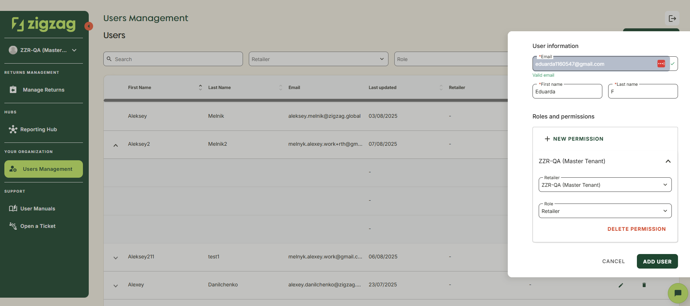The width and height of the screenshot is (690, 306).
Task: Go to Manage Returns
Action: pos(43,90)
